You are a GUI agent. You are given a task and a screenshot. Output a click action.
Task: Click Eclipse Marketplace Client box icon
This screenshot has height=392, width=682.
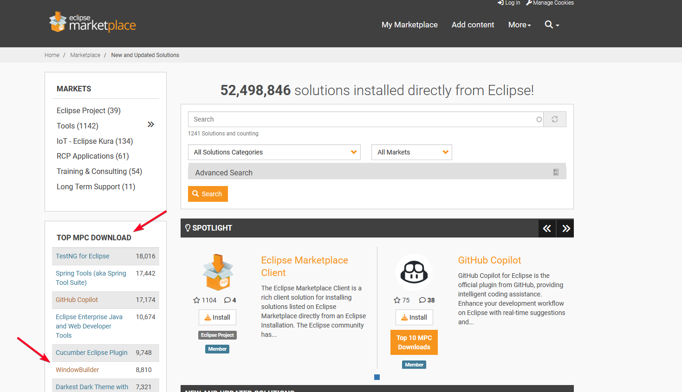pos(218,272)
